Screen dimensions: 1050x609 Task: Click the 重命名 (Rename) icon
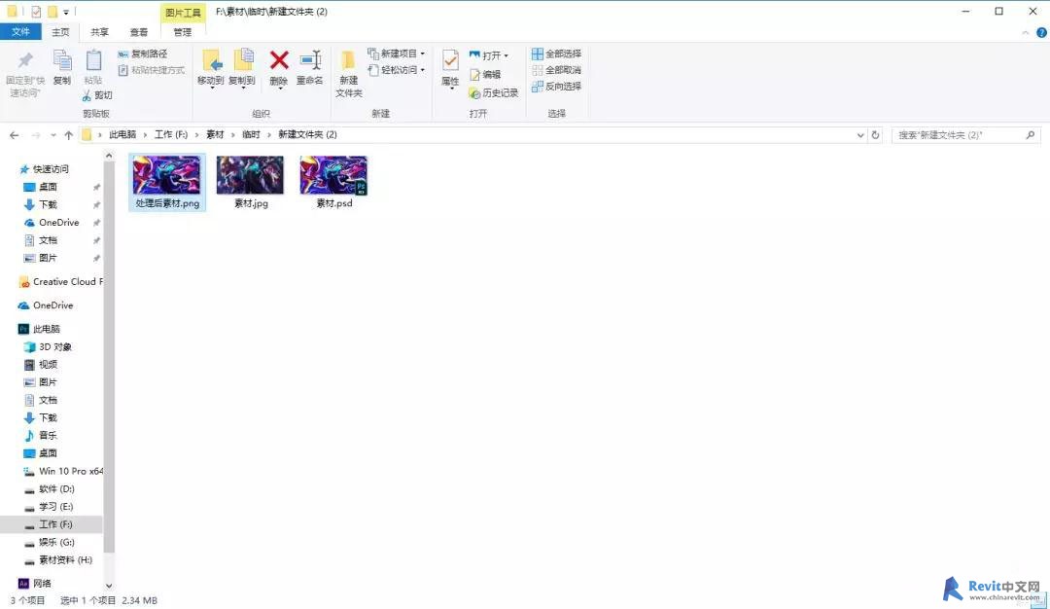point(310,60)
